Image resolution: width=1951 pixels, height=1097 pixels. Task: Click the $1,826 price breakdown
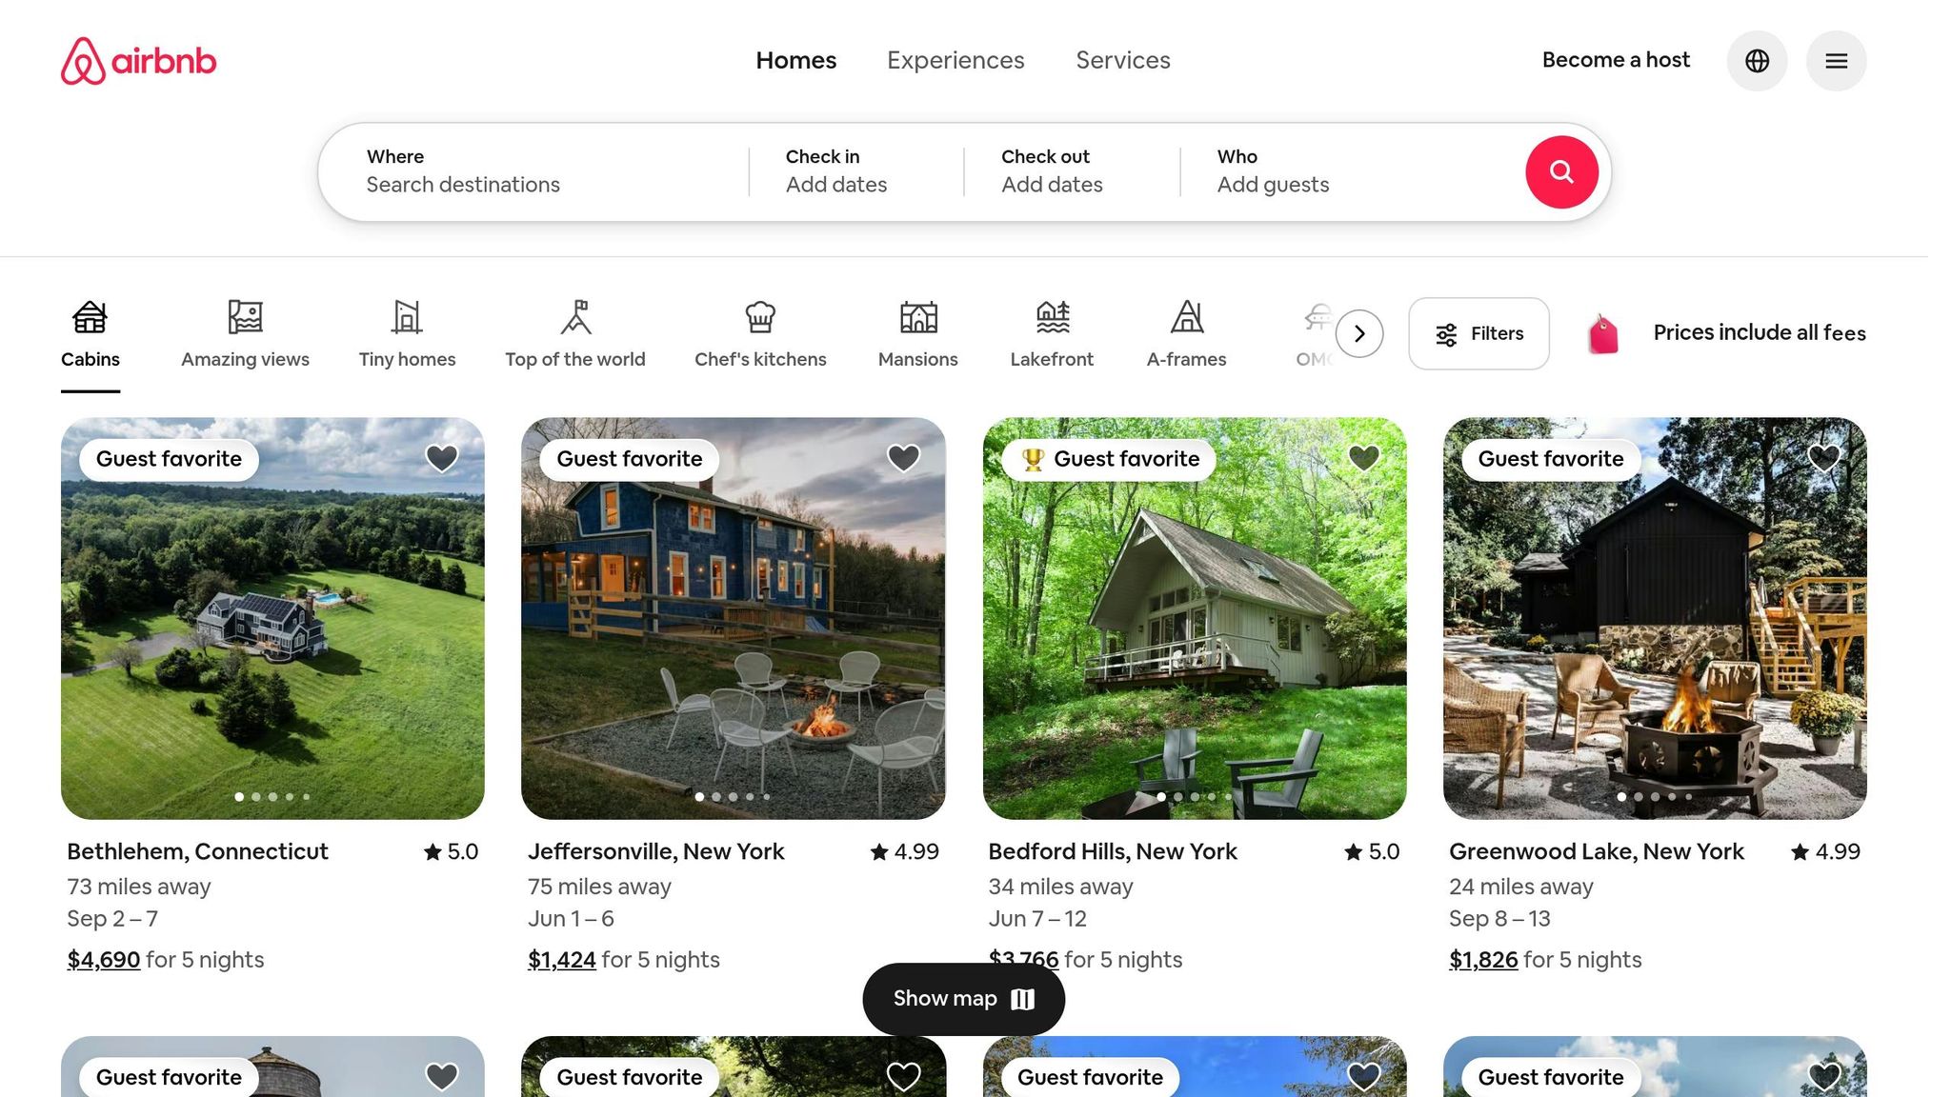pos(1483,960)
